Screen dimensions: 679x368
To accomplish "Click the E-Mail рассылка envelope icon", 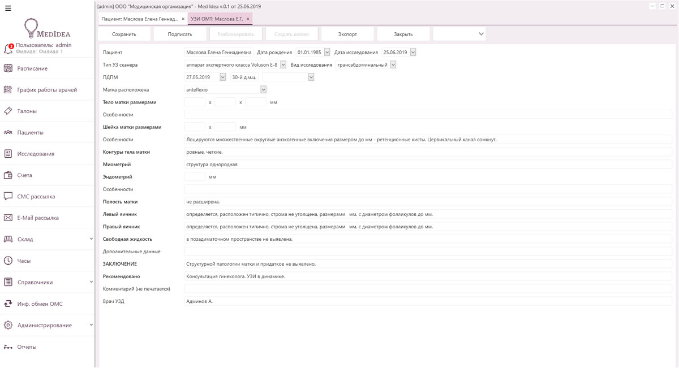I will pyautogui.click(x=8, y=218).
